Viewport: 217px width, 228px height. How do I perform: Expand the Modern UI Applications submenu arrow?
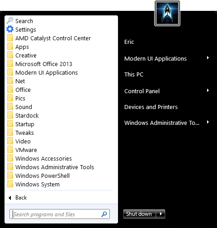coord(208,58)
